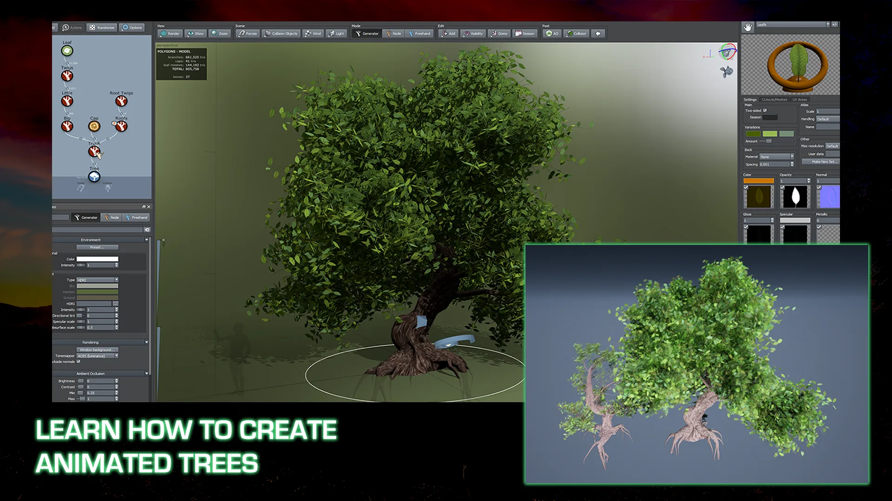892x501 pixels.
Task: Click the Gizmo edit tool
Action: pyautogui.click(x=499, y=33)
